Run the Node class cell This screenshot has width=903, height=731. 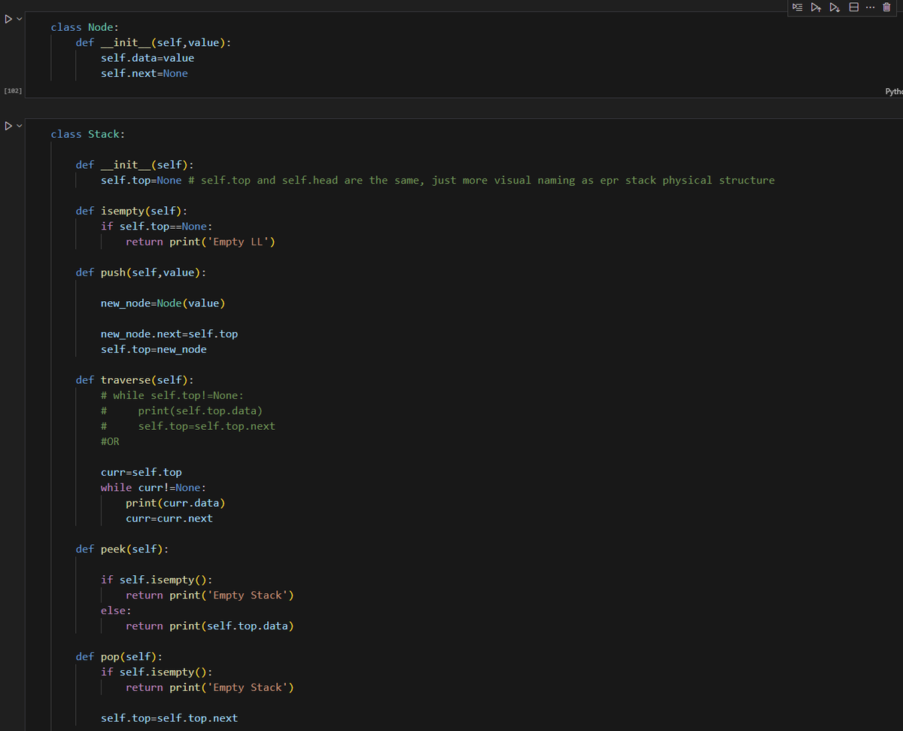click(7, 19)
